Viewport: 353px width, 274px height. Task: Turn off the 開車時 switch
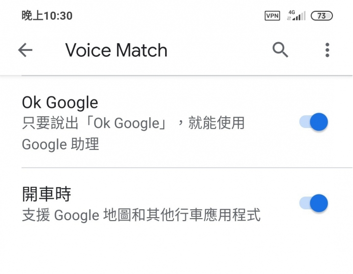point(313,203)
